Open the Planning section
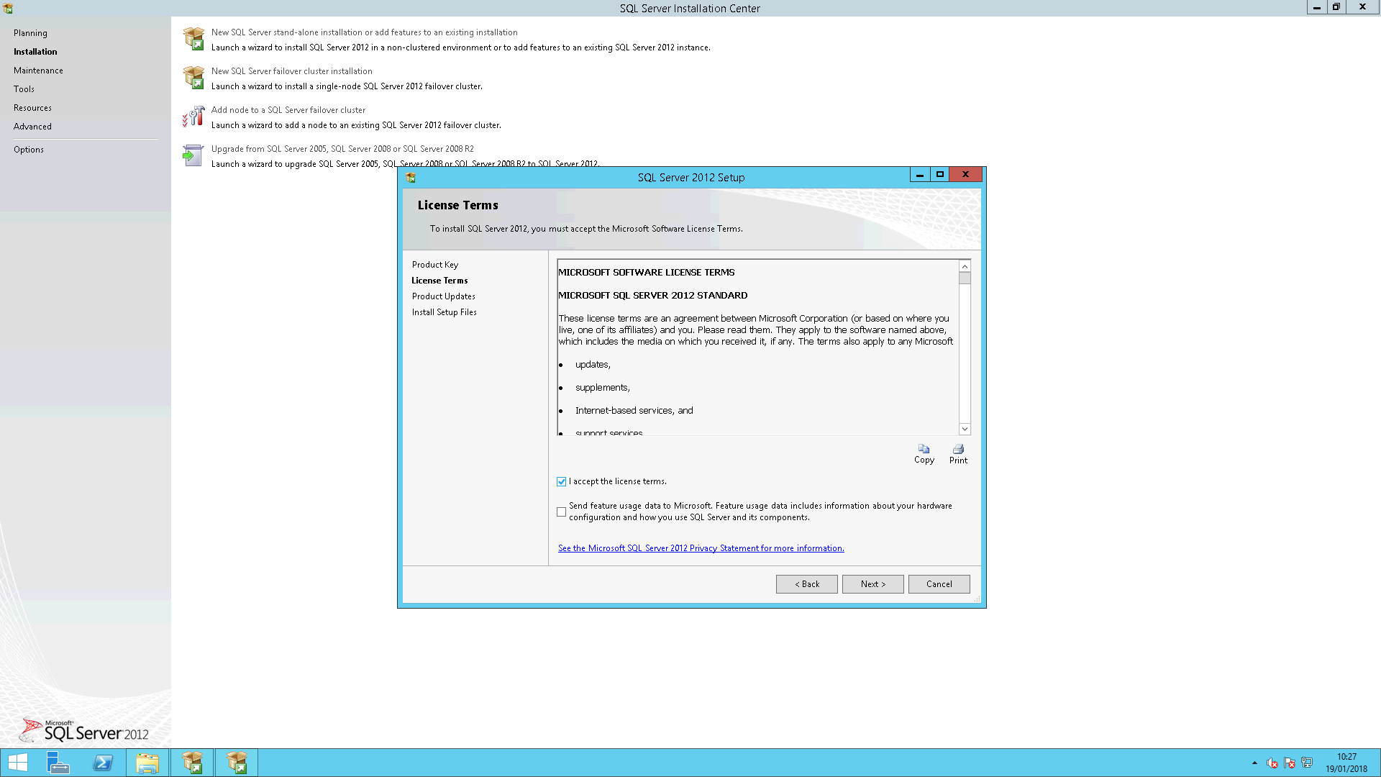 coord(30,33)
